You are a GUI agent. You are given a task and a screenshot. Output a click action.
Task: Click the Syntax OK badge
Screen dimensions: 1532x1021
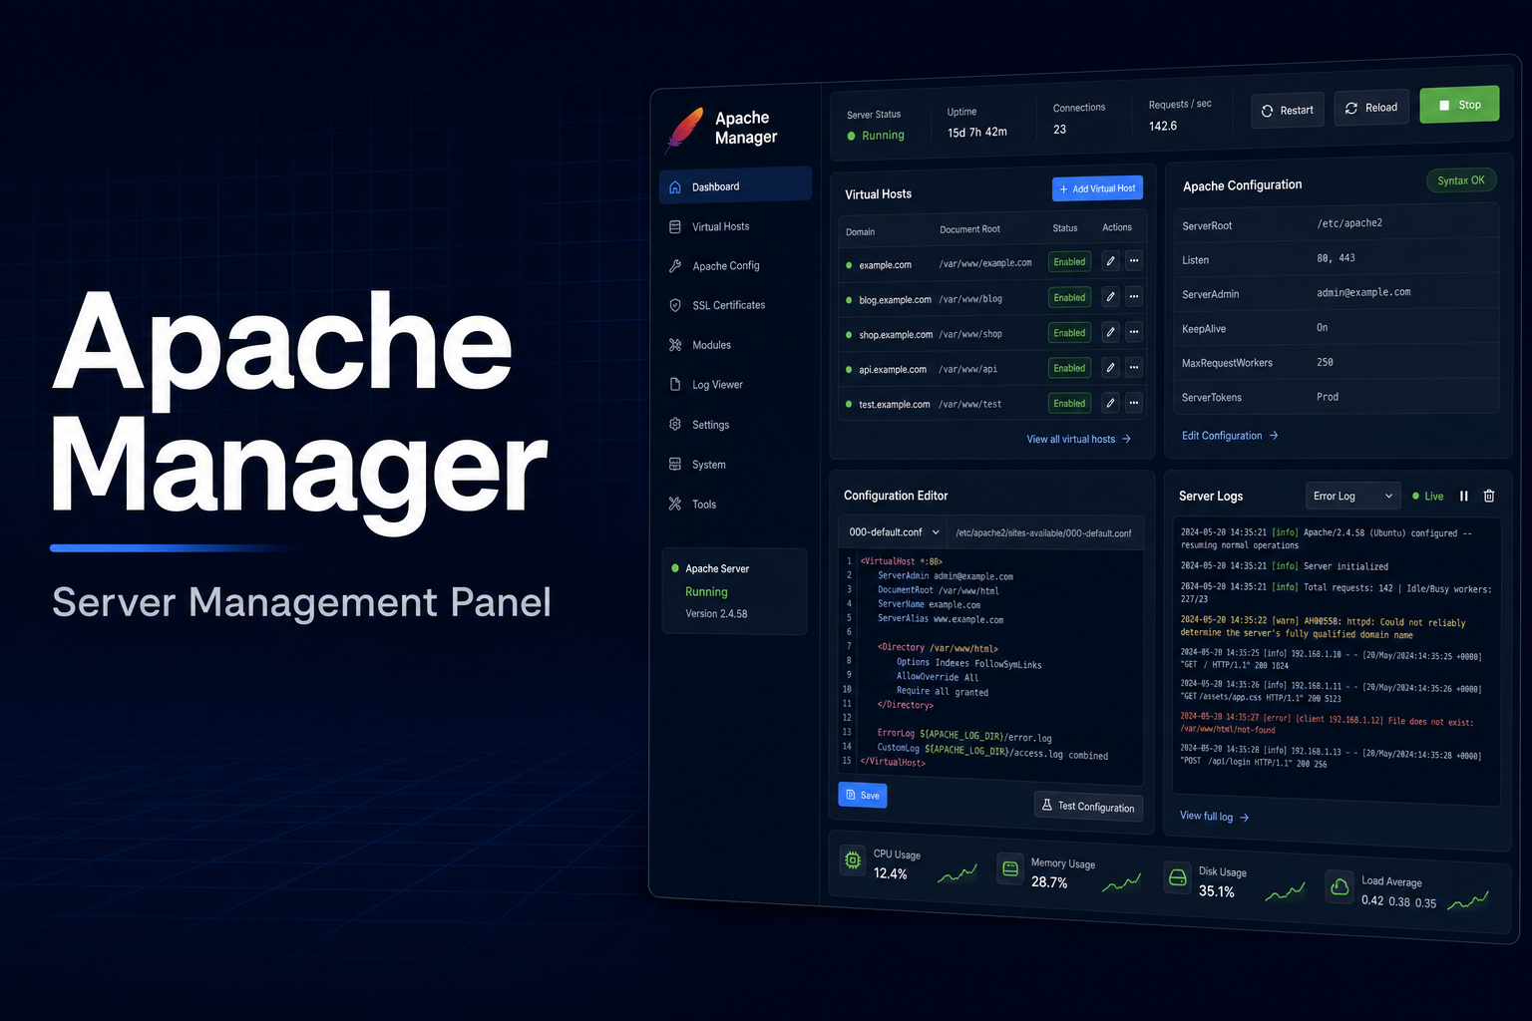pos(1461,180)
